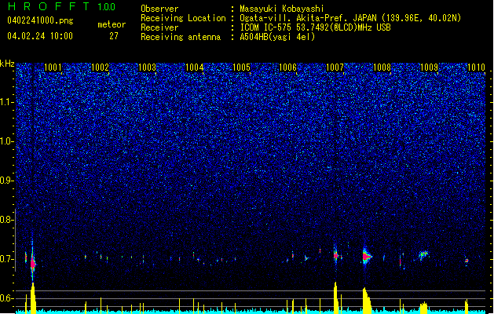Select observer name Masayuki Kobayashi
Screen dimensions: 494x314
282,9
